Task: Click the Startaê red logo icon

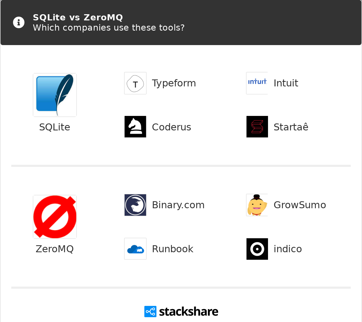Action: tap(257, 127)
